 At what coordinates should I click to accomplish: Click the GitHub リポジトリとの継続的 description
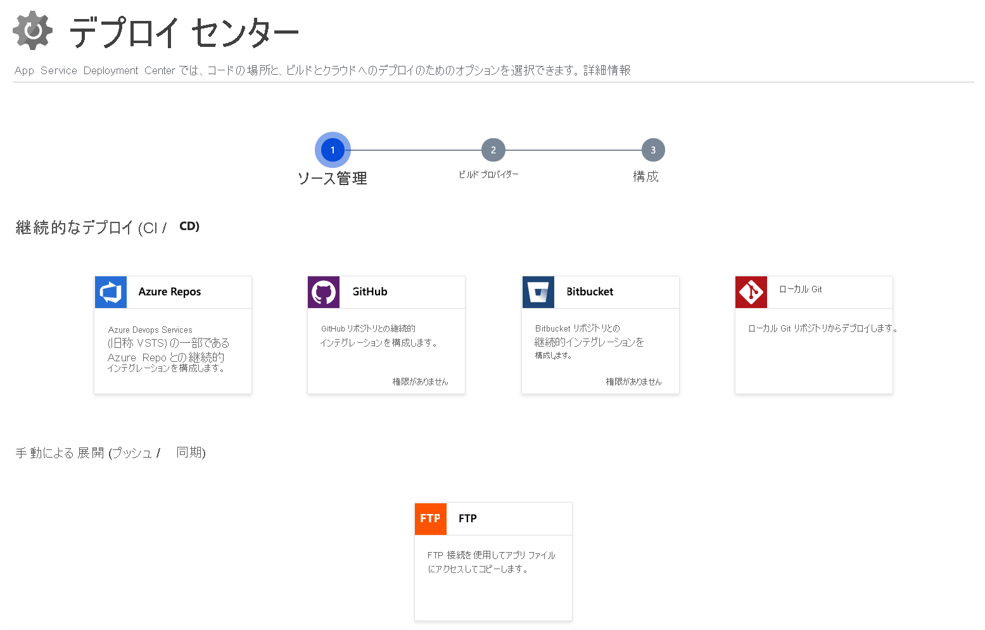pos(379,335)
